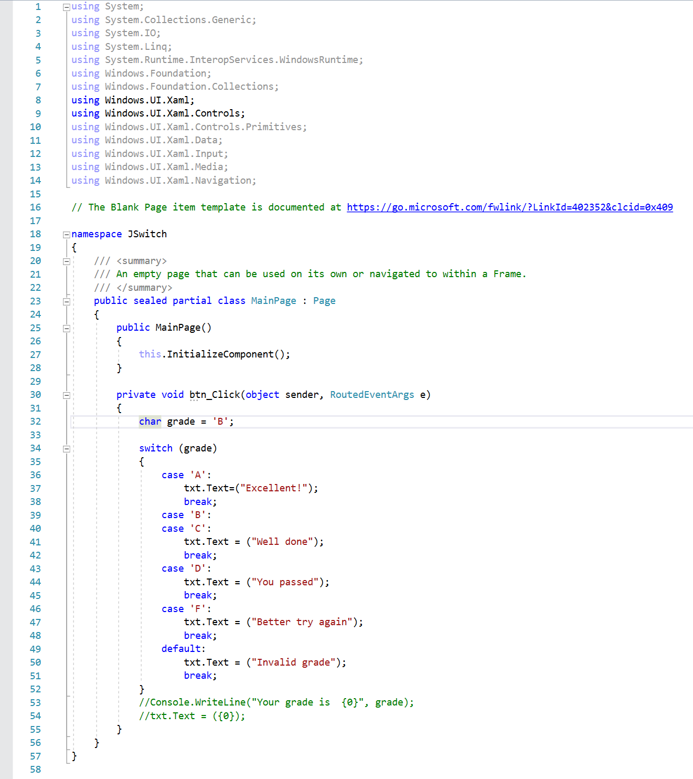Collapse the switch statement block

[66, 448]
